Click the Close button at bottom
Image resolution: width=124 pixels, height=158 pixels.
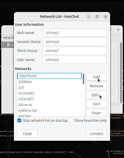pyautogui.click(x=27, y=133)
